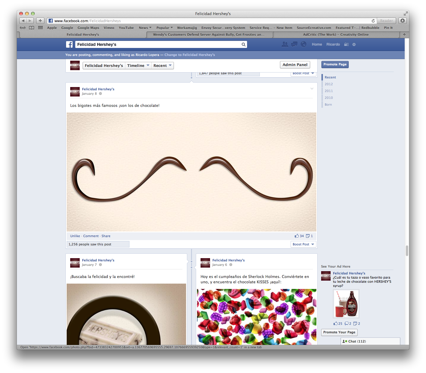Open Felicidad Hershey's page name button

coord(104,66)
